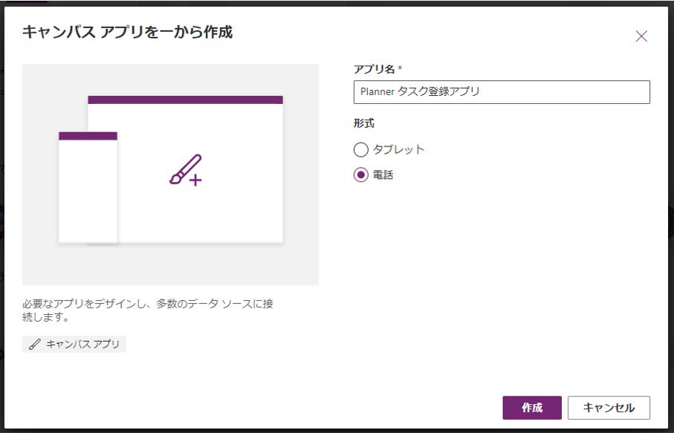This screenshot has width=674, height=433.
Task: Click the タブレット format label text
Action: tap(398, 150)
